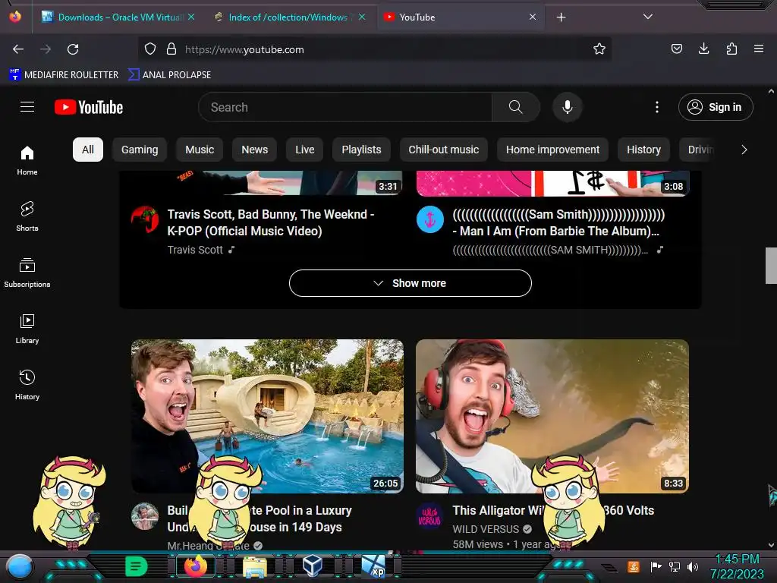This screenshot has height=583, width=777.
Task: Open MEDIAFIRE ROULETTER bookmark
Action: pyautogui.click(x=64, y=75)
